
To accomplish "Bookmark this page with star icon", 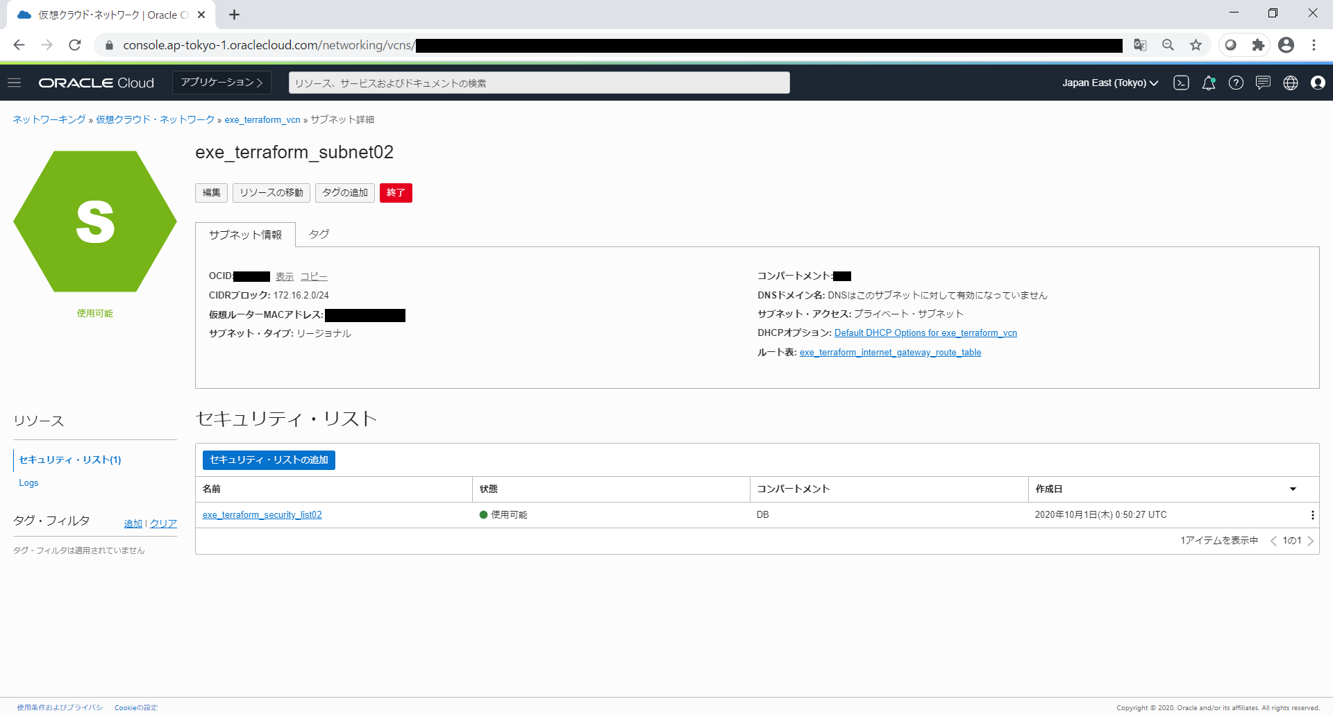I will (1196, 45).
